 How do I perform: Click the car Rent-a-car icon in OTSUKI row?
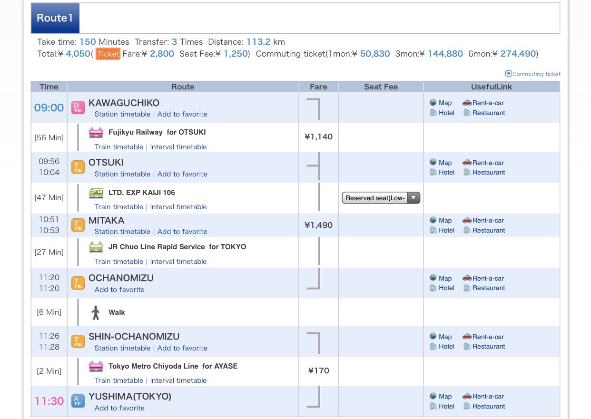click(467, 162)
